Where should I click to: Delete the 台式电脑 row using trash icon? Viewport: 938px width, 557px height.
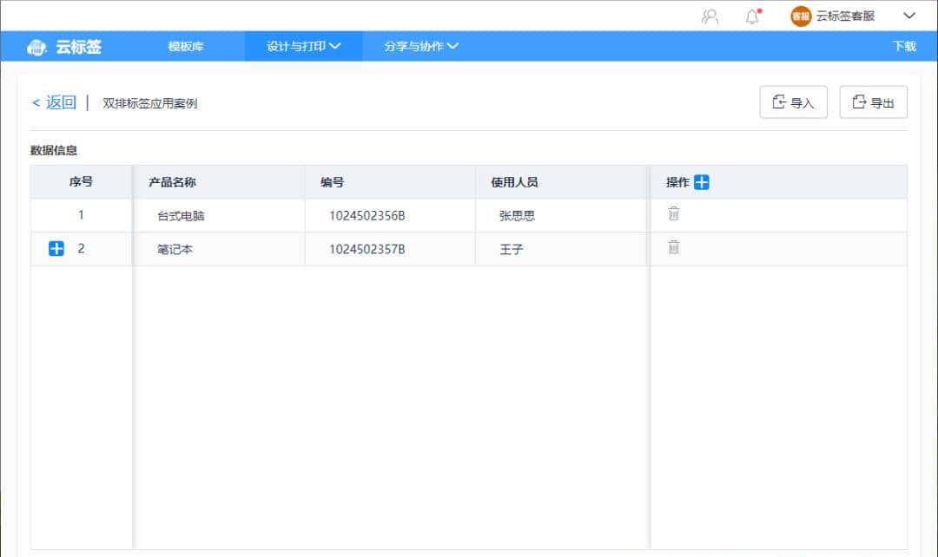(674, 215)
